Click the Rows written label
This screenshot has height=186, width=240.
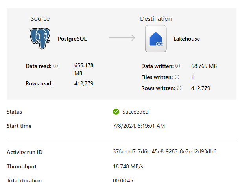[158, 88]
